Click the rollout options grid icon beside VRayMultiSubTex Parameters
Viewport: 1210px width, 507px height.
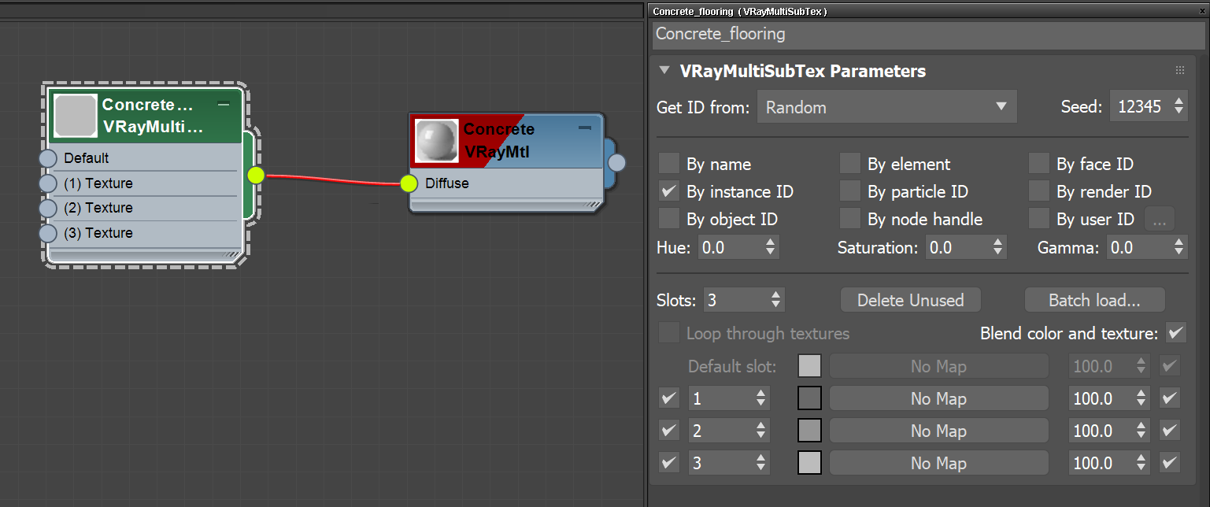coord(1179,70)
